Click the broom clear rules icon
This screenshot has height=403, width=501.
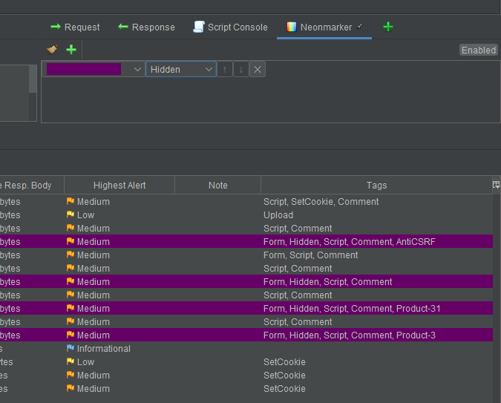coord(52,50)
